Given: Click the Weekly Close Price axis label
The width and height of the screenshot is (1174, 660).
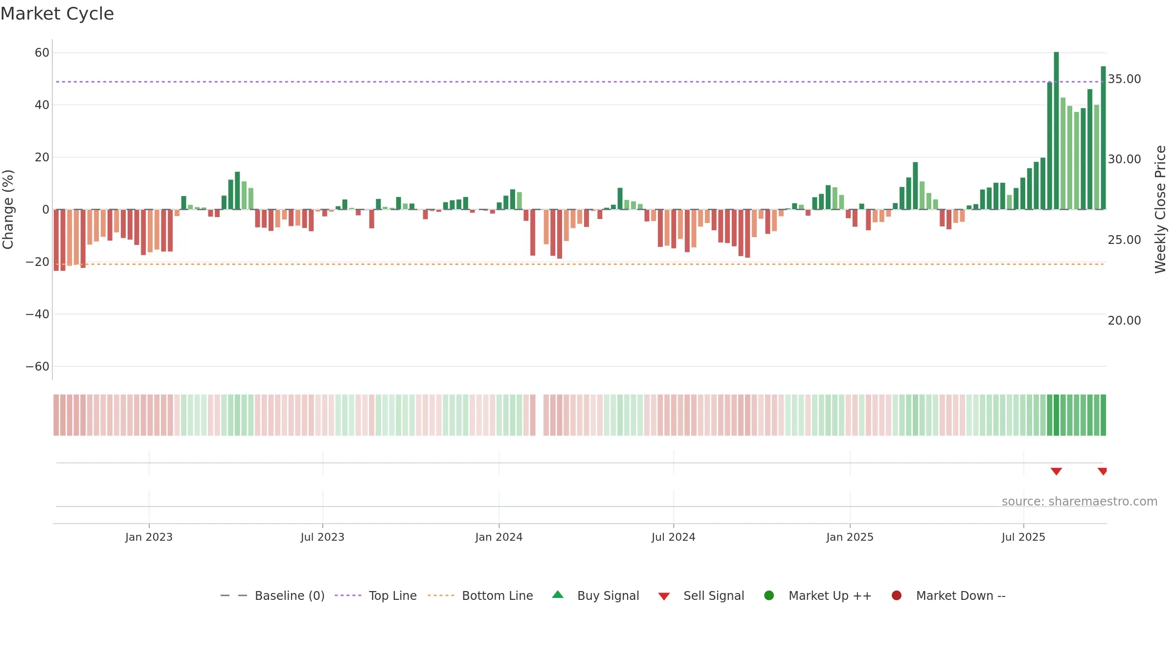Looking at the screenshot, I should click(x=1160, y=209).
